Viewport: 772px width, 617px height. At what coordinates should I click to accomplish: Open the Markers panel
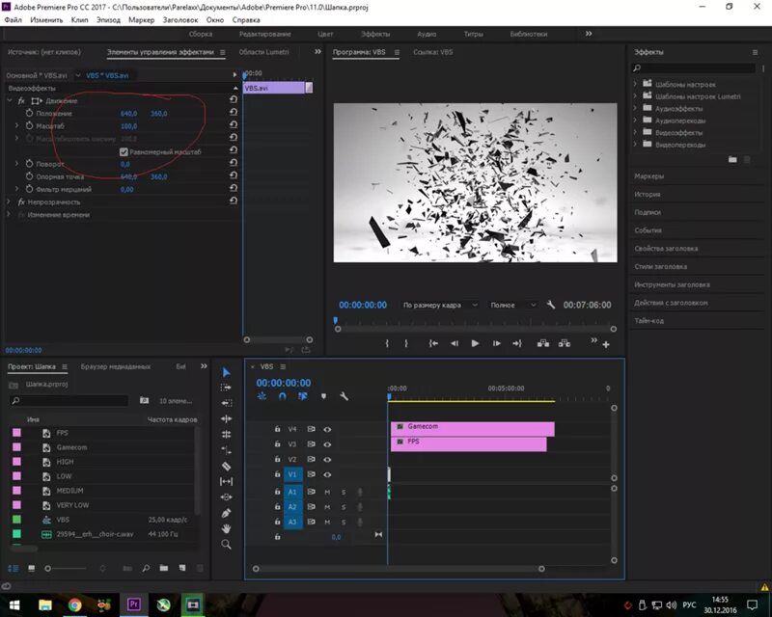coord(648,175)
